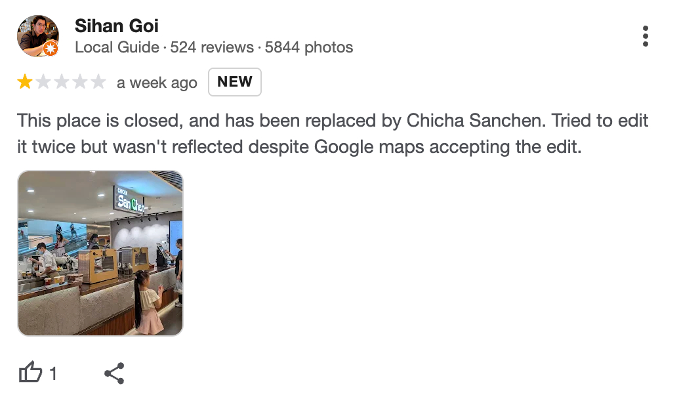
Task: Click the NEW badge label
Action: [x=235, y=82]
